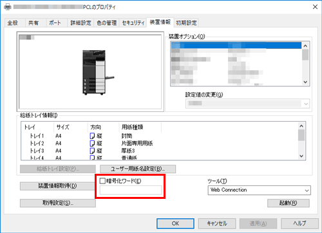Open the 設定値の変更 dropdown

tap(247, 104)
